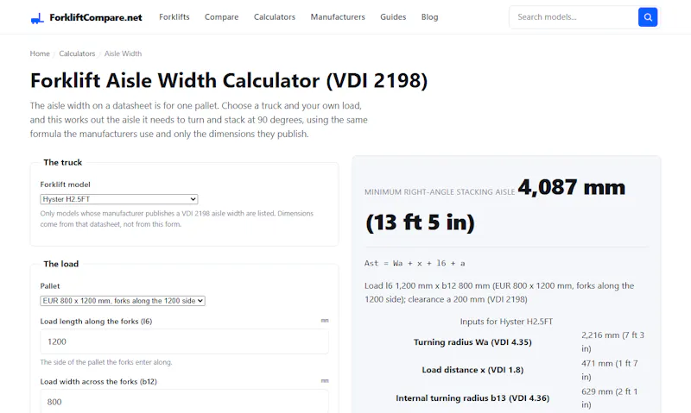
Task: Open the Manufacturers nav item
Action: click(338, 17)
